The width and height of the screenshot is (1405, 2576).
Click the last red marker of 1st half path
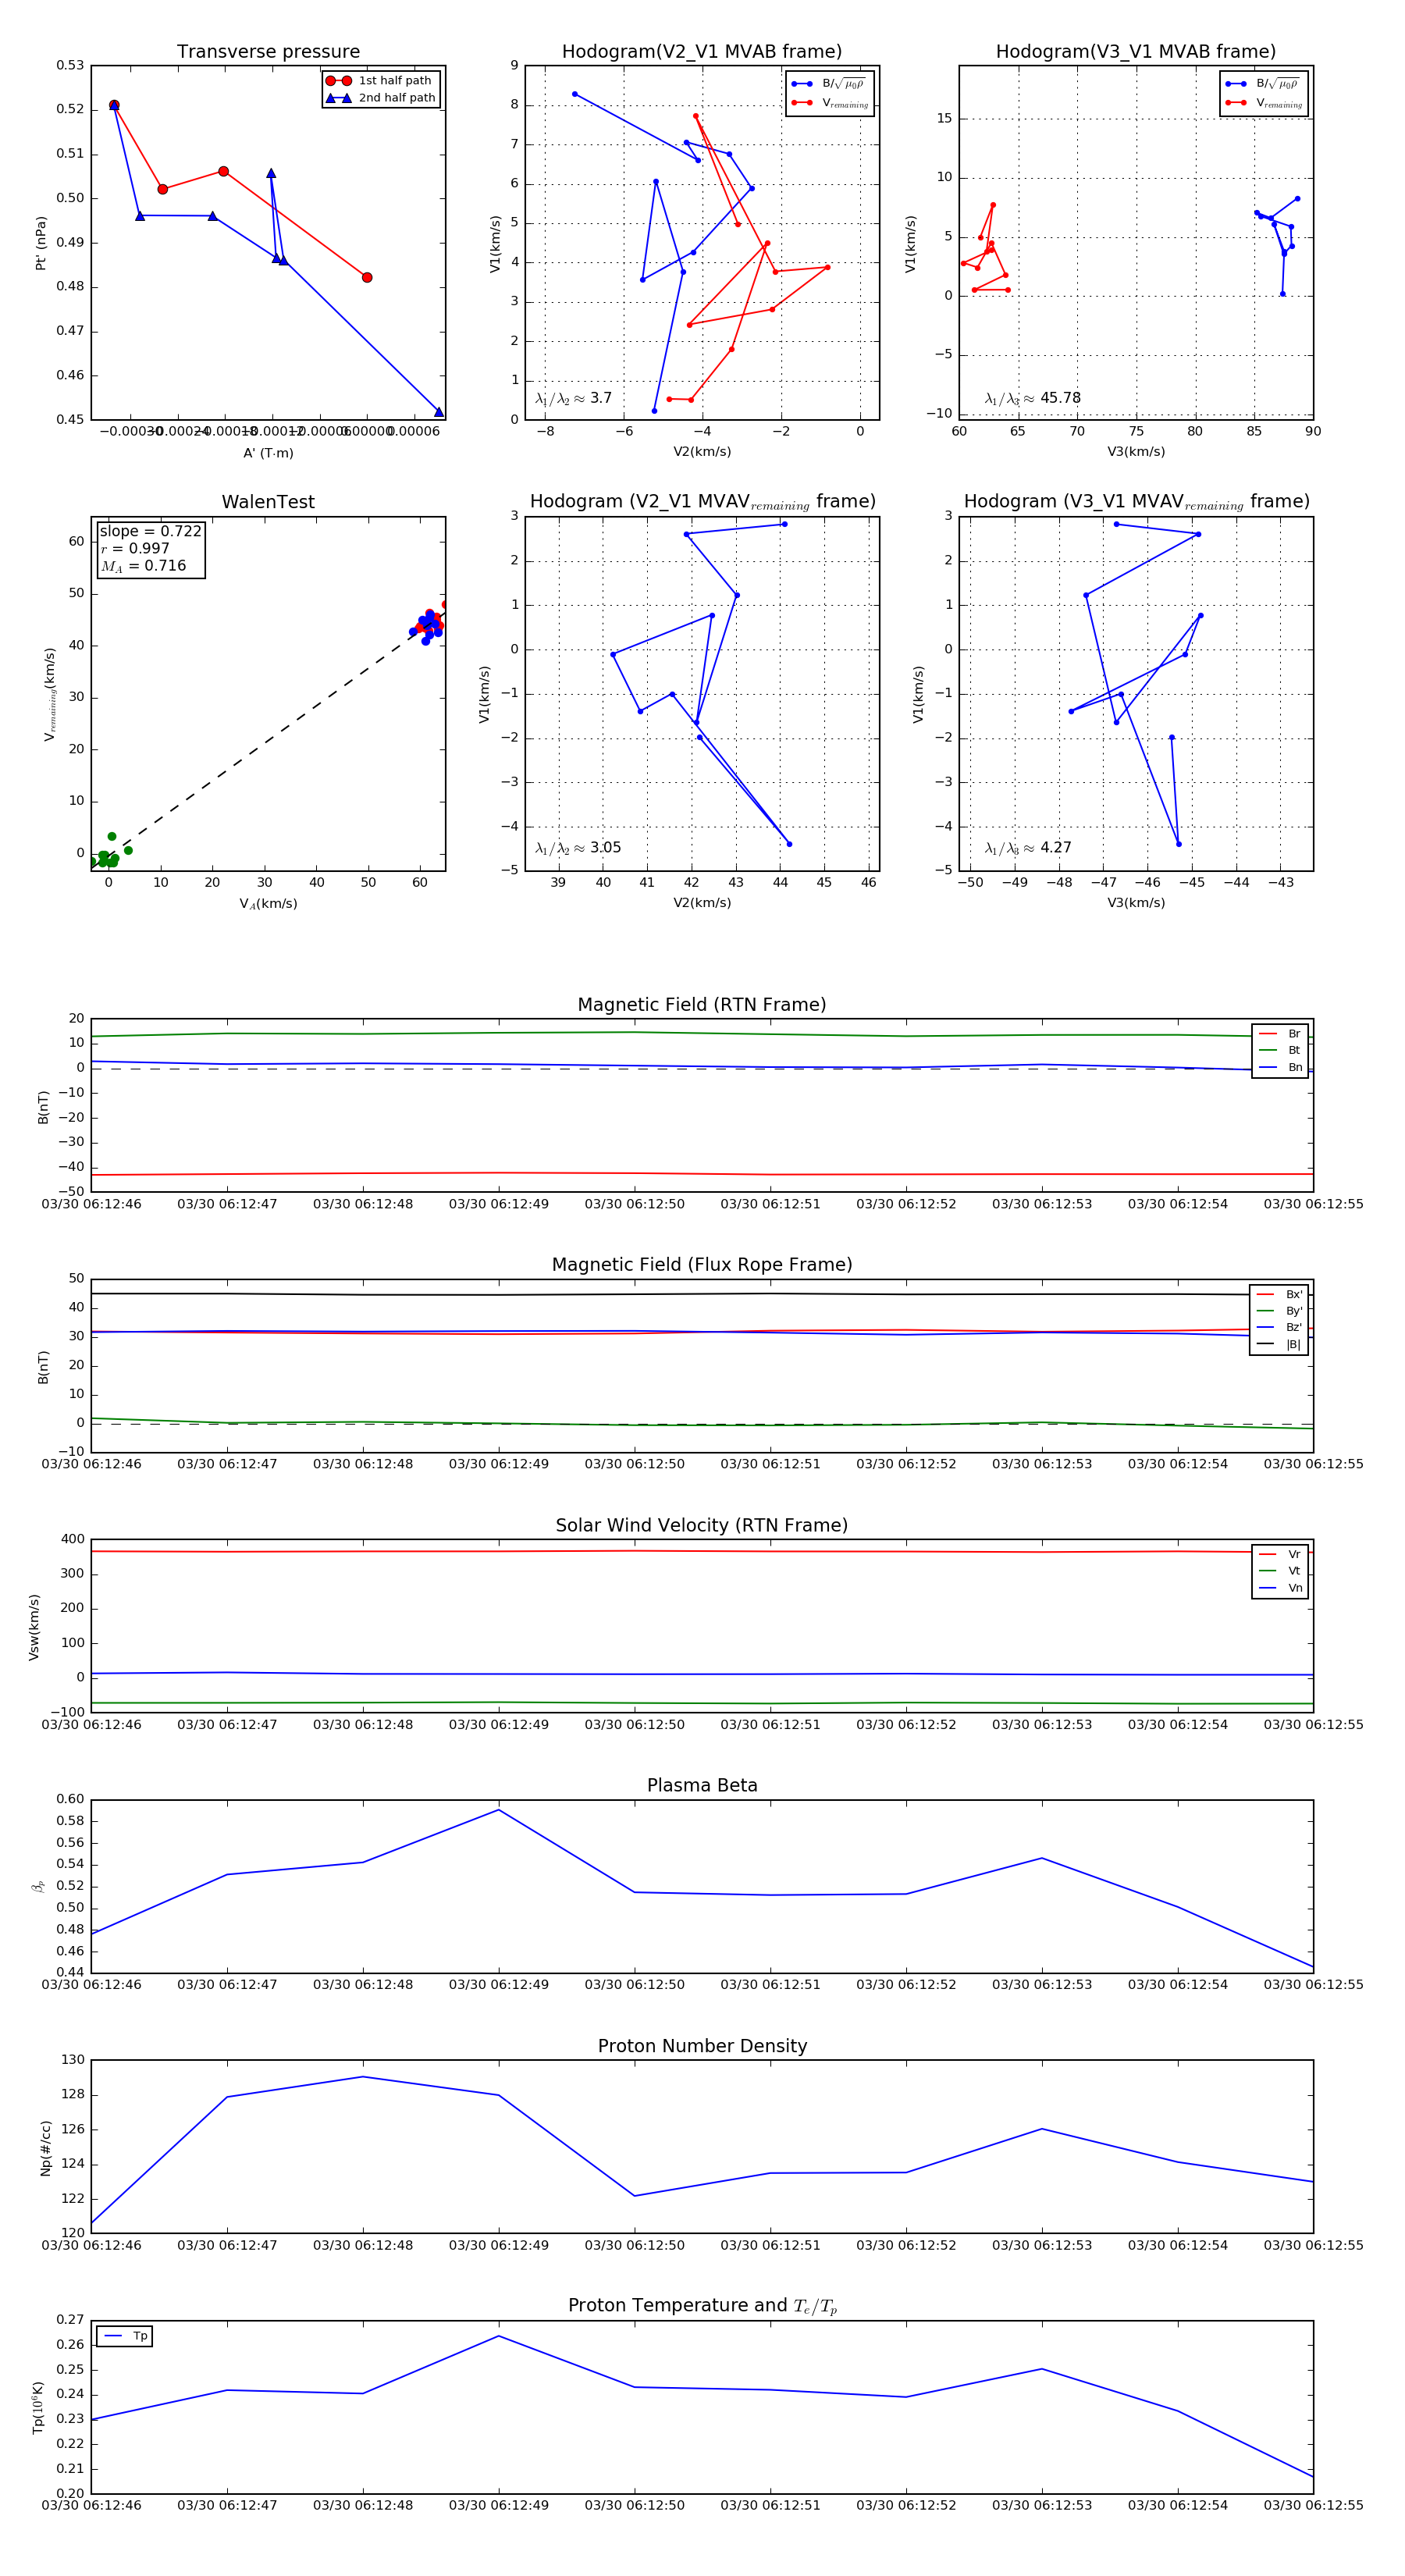[x=367, y=277]
